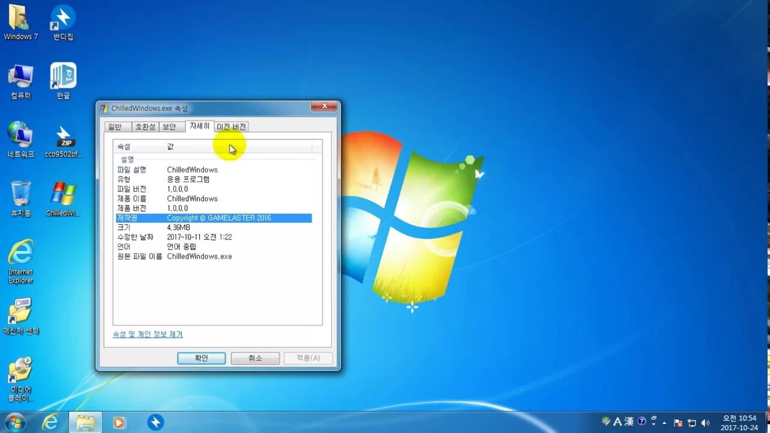
Task: Switch to the 자세히 tab
Action: point(200,126)
